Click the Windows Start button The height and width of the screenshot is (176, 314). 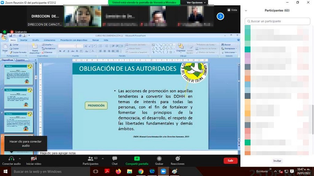(x=5, y=171)
